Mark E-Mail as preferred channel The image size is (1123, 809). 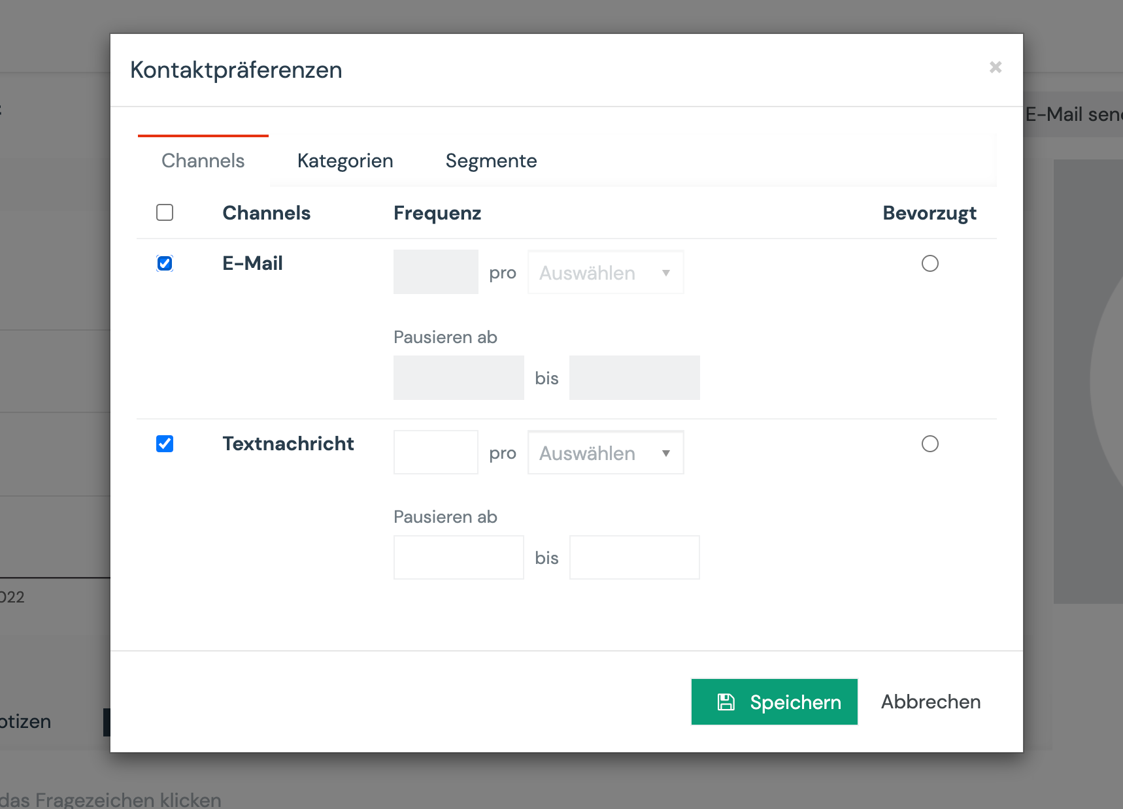[x=930, y=263]
